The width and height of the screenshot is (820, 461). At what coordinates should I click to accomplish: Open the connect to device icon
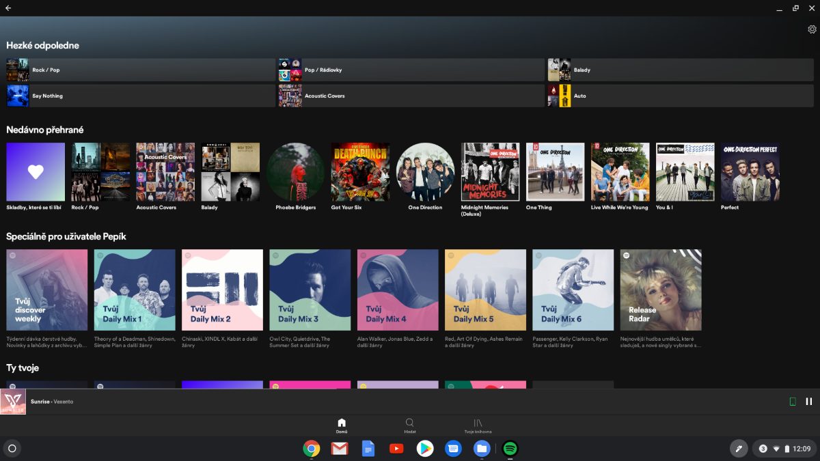[793, 402]
